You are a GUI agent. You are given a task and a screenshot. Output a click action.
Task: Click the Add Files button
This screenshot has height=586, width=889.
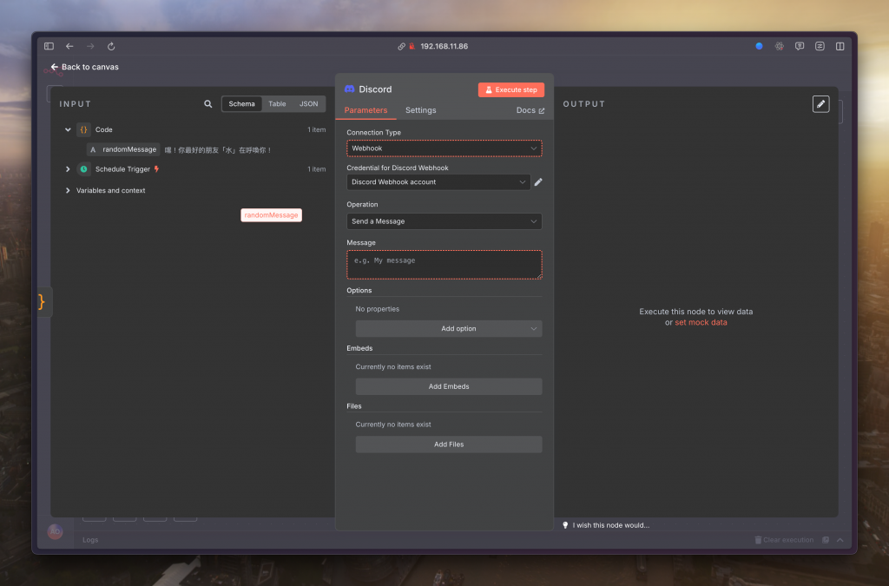(449, 444)
